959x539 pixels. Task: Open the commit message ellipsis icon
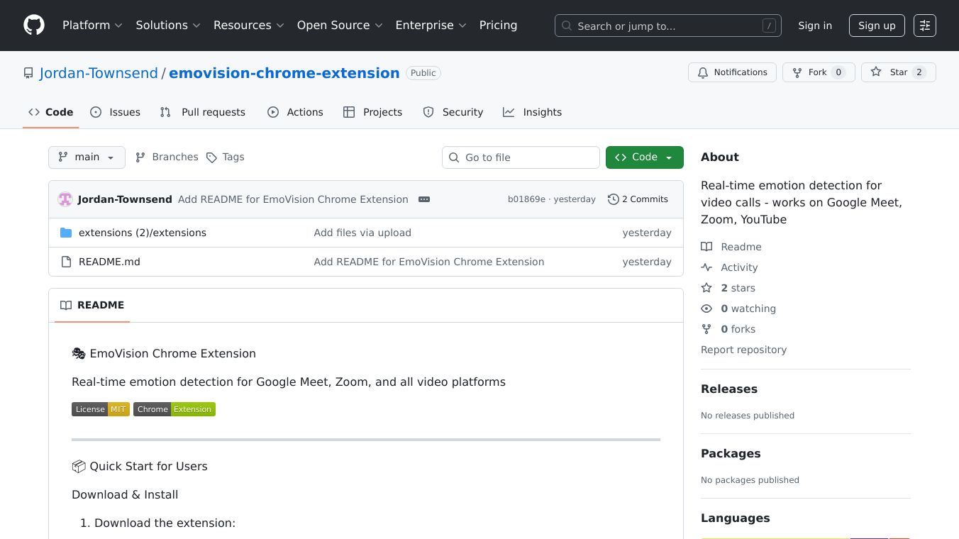[424, 199]
